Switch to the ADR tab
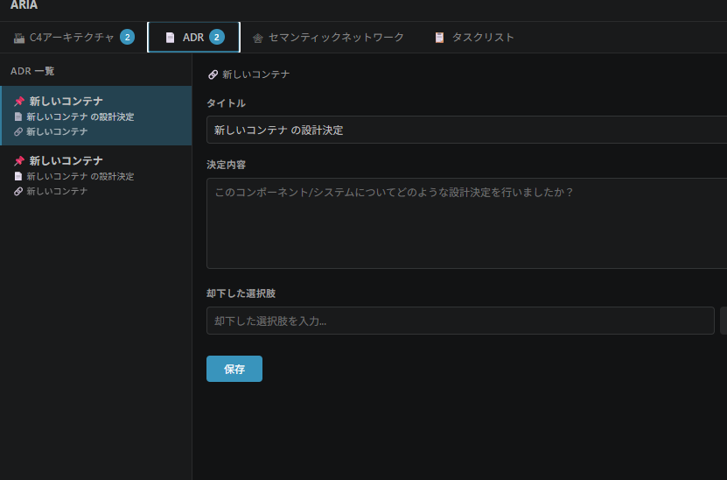 click(194, 37)
